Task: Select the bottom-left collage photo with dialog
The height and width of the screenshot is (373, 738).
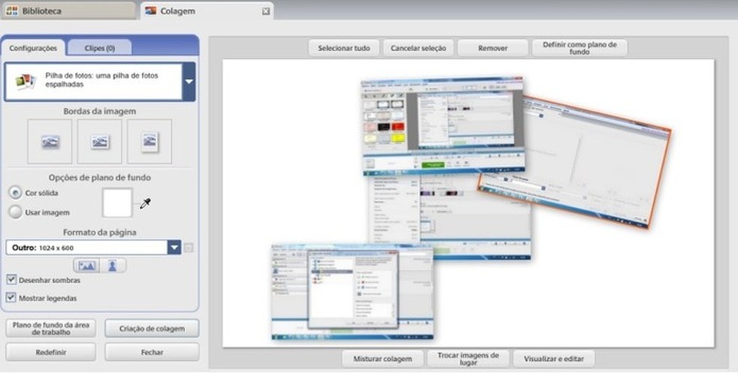Action: (353, 291)
